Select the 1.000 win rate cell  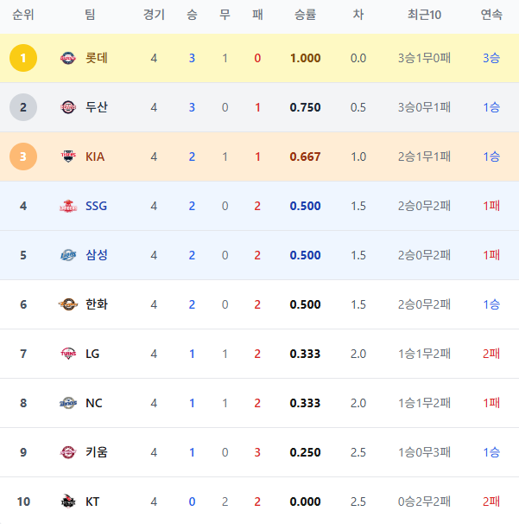[305, 58]
